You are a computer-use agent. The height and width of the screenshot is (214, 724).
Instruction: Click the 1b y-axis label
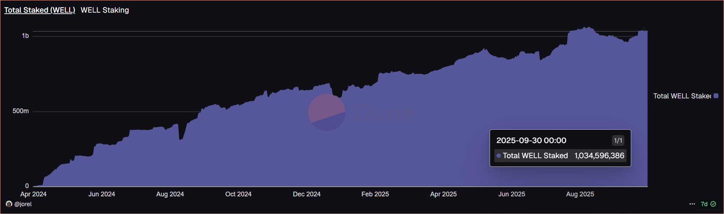(x=25, y=36)
